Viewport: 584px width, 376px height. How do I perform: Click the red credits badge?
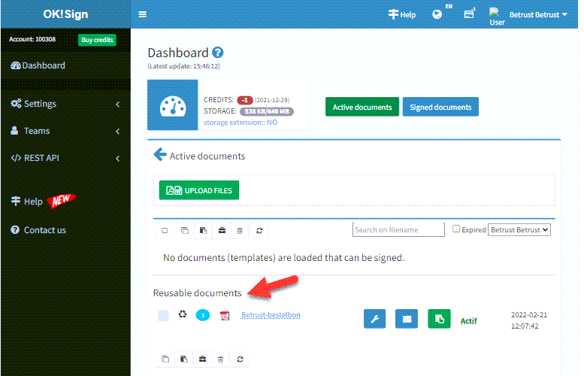tap(245, 100)
